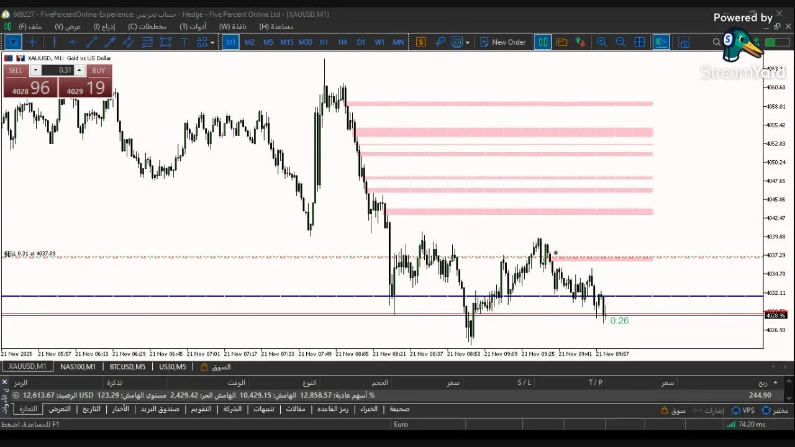This screenshot has height=447, width=795.
Task: Switch chart to M1 timeframe
Action: pos(230,42)
